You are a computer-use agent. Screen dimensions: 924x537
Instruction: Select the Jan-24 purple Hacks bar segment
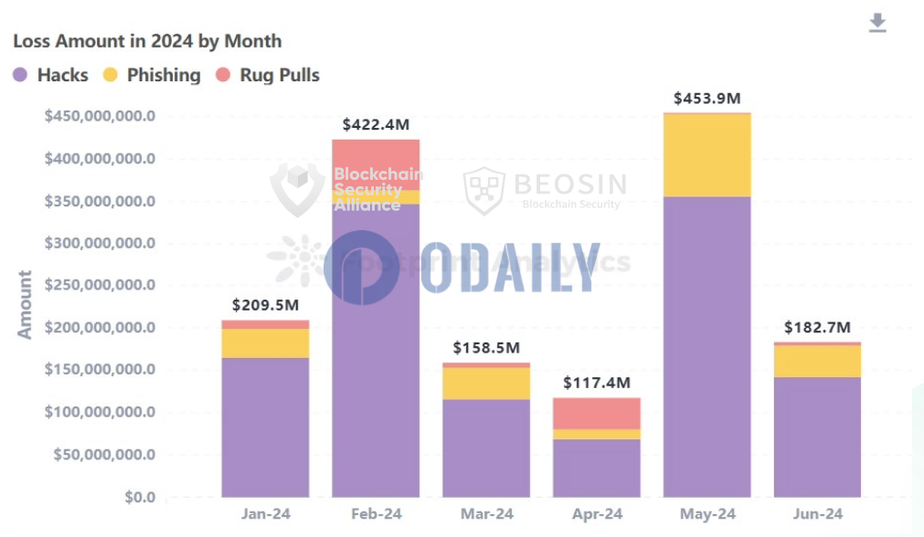tap(265, 427)
